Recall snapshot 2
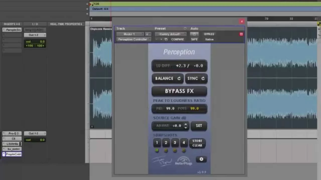Image resolution: width=321 pixels, height=180 pixels. coord(166,143)
